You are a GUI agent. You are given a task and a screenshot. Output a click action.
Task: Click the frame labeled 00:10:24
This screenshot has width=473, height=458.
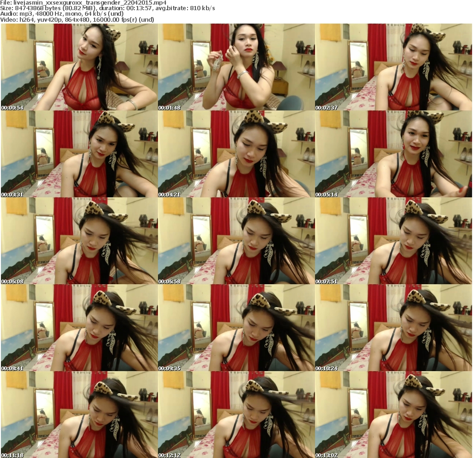(x=394, y=328)
